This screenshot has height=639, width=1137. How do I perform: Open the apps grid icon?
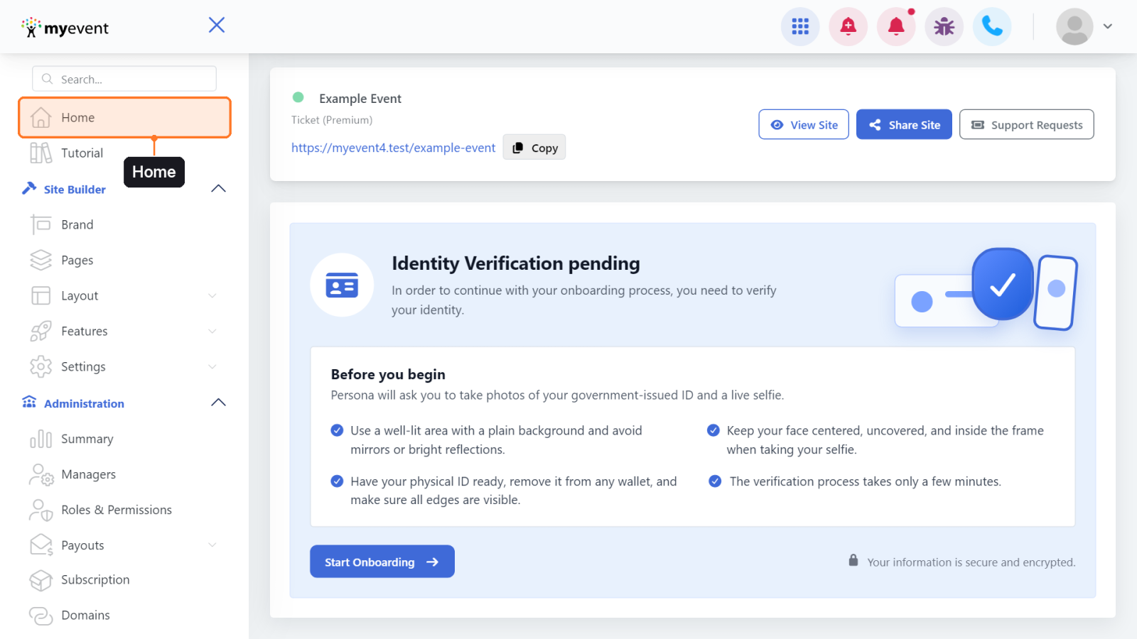click(800, 27)
